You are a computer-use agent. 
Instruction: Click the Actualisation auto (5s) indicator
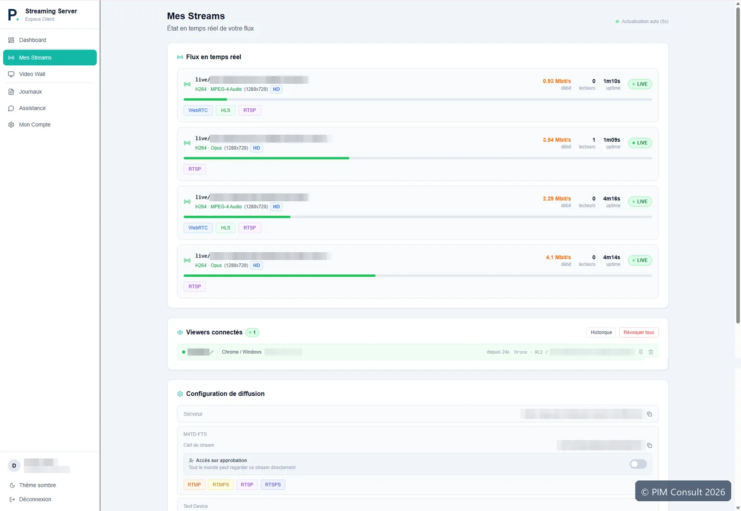coord(642,22)
